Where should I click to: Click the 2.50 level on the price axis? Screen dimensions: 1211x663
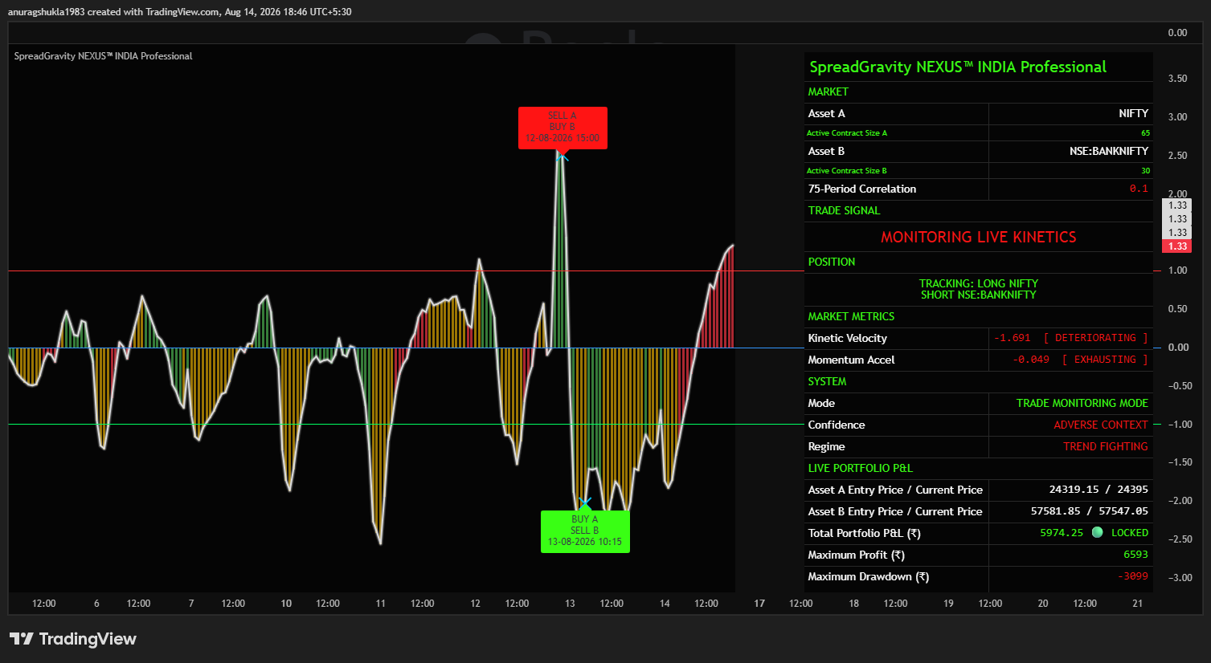pos(1177,156)
